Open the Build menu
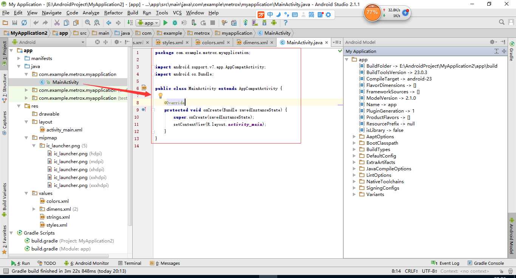The height and width of the screenshot is (278, 516). click(x=133, y=12)
